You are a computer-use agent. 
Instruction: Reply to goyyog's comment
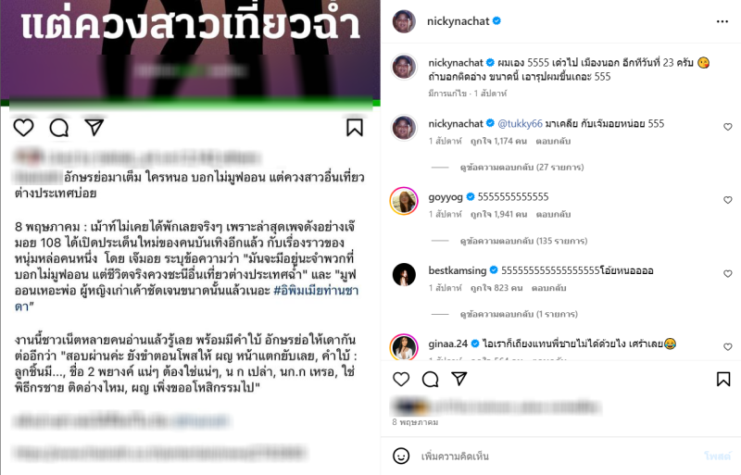tap(553, 215)
